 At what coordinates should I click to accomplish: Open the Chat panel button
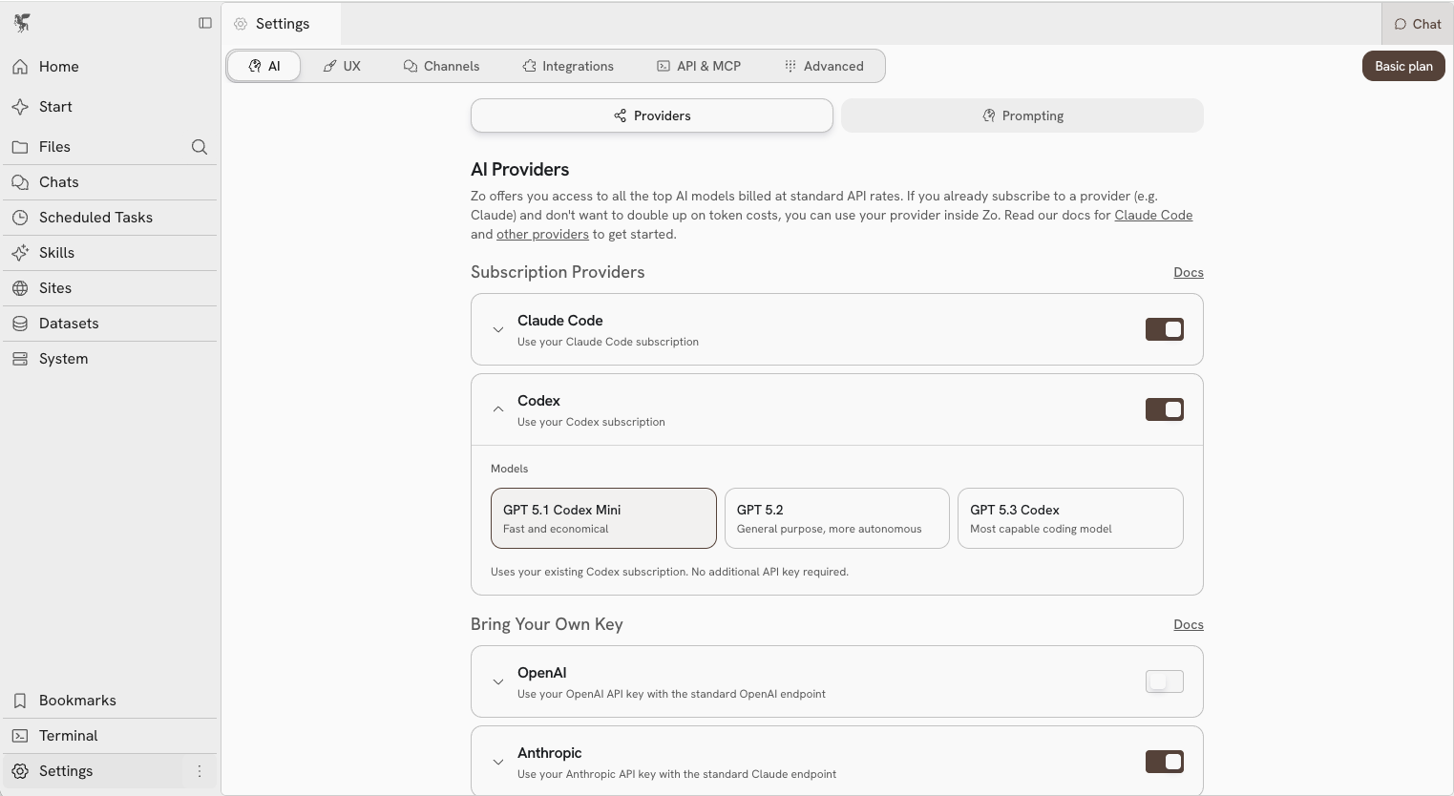(1418, 24)
